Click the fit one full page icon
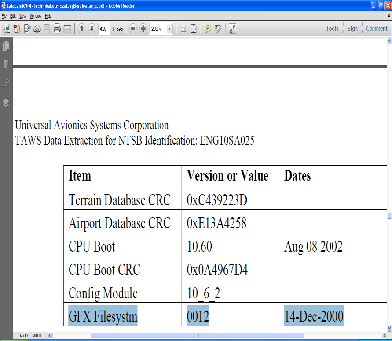This screenshot has width=392, height=341. click(194, 29)
